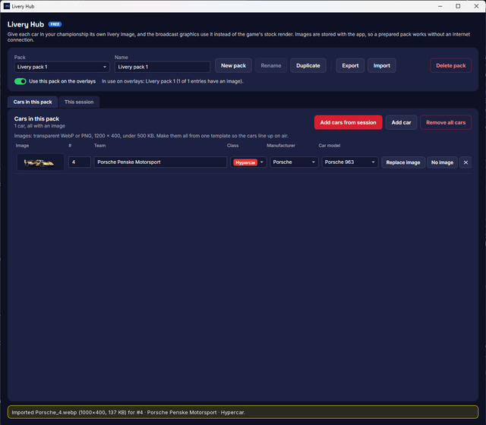Maximize the Livery Hub window
This screenshot has height=425, width=486.
pos(458,6)
